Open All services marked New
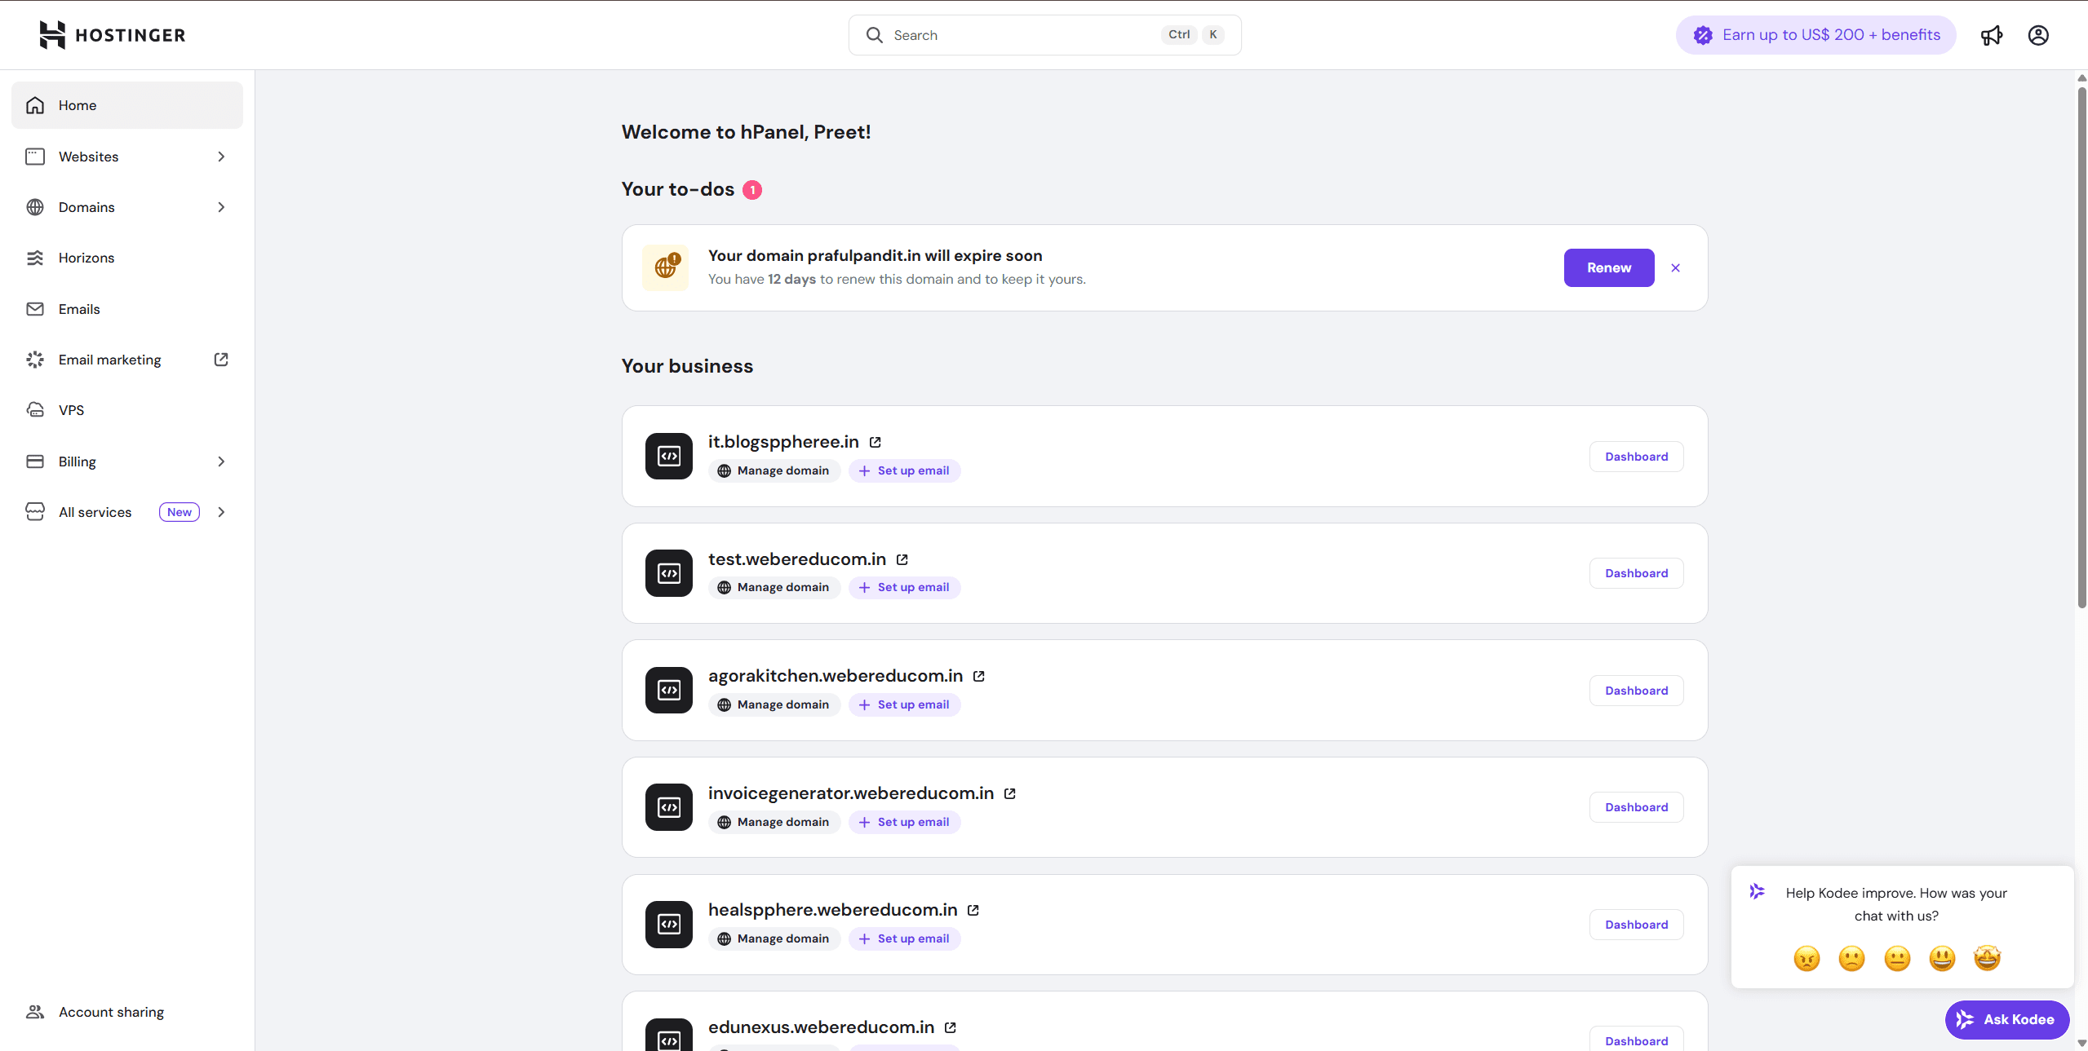Screen dimensions: 2088x1051 95,511
